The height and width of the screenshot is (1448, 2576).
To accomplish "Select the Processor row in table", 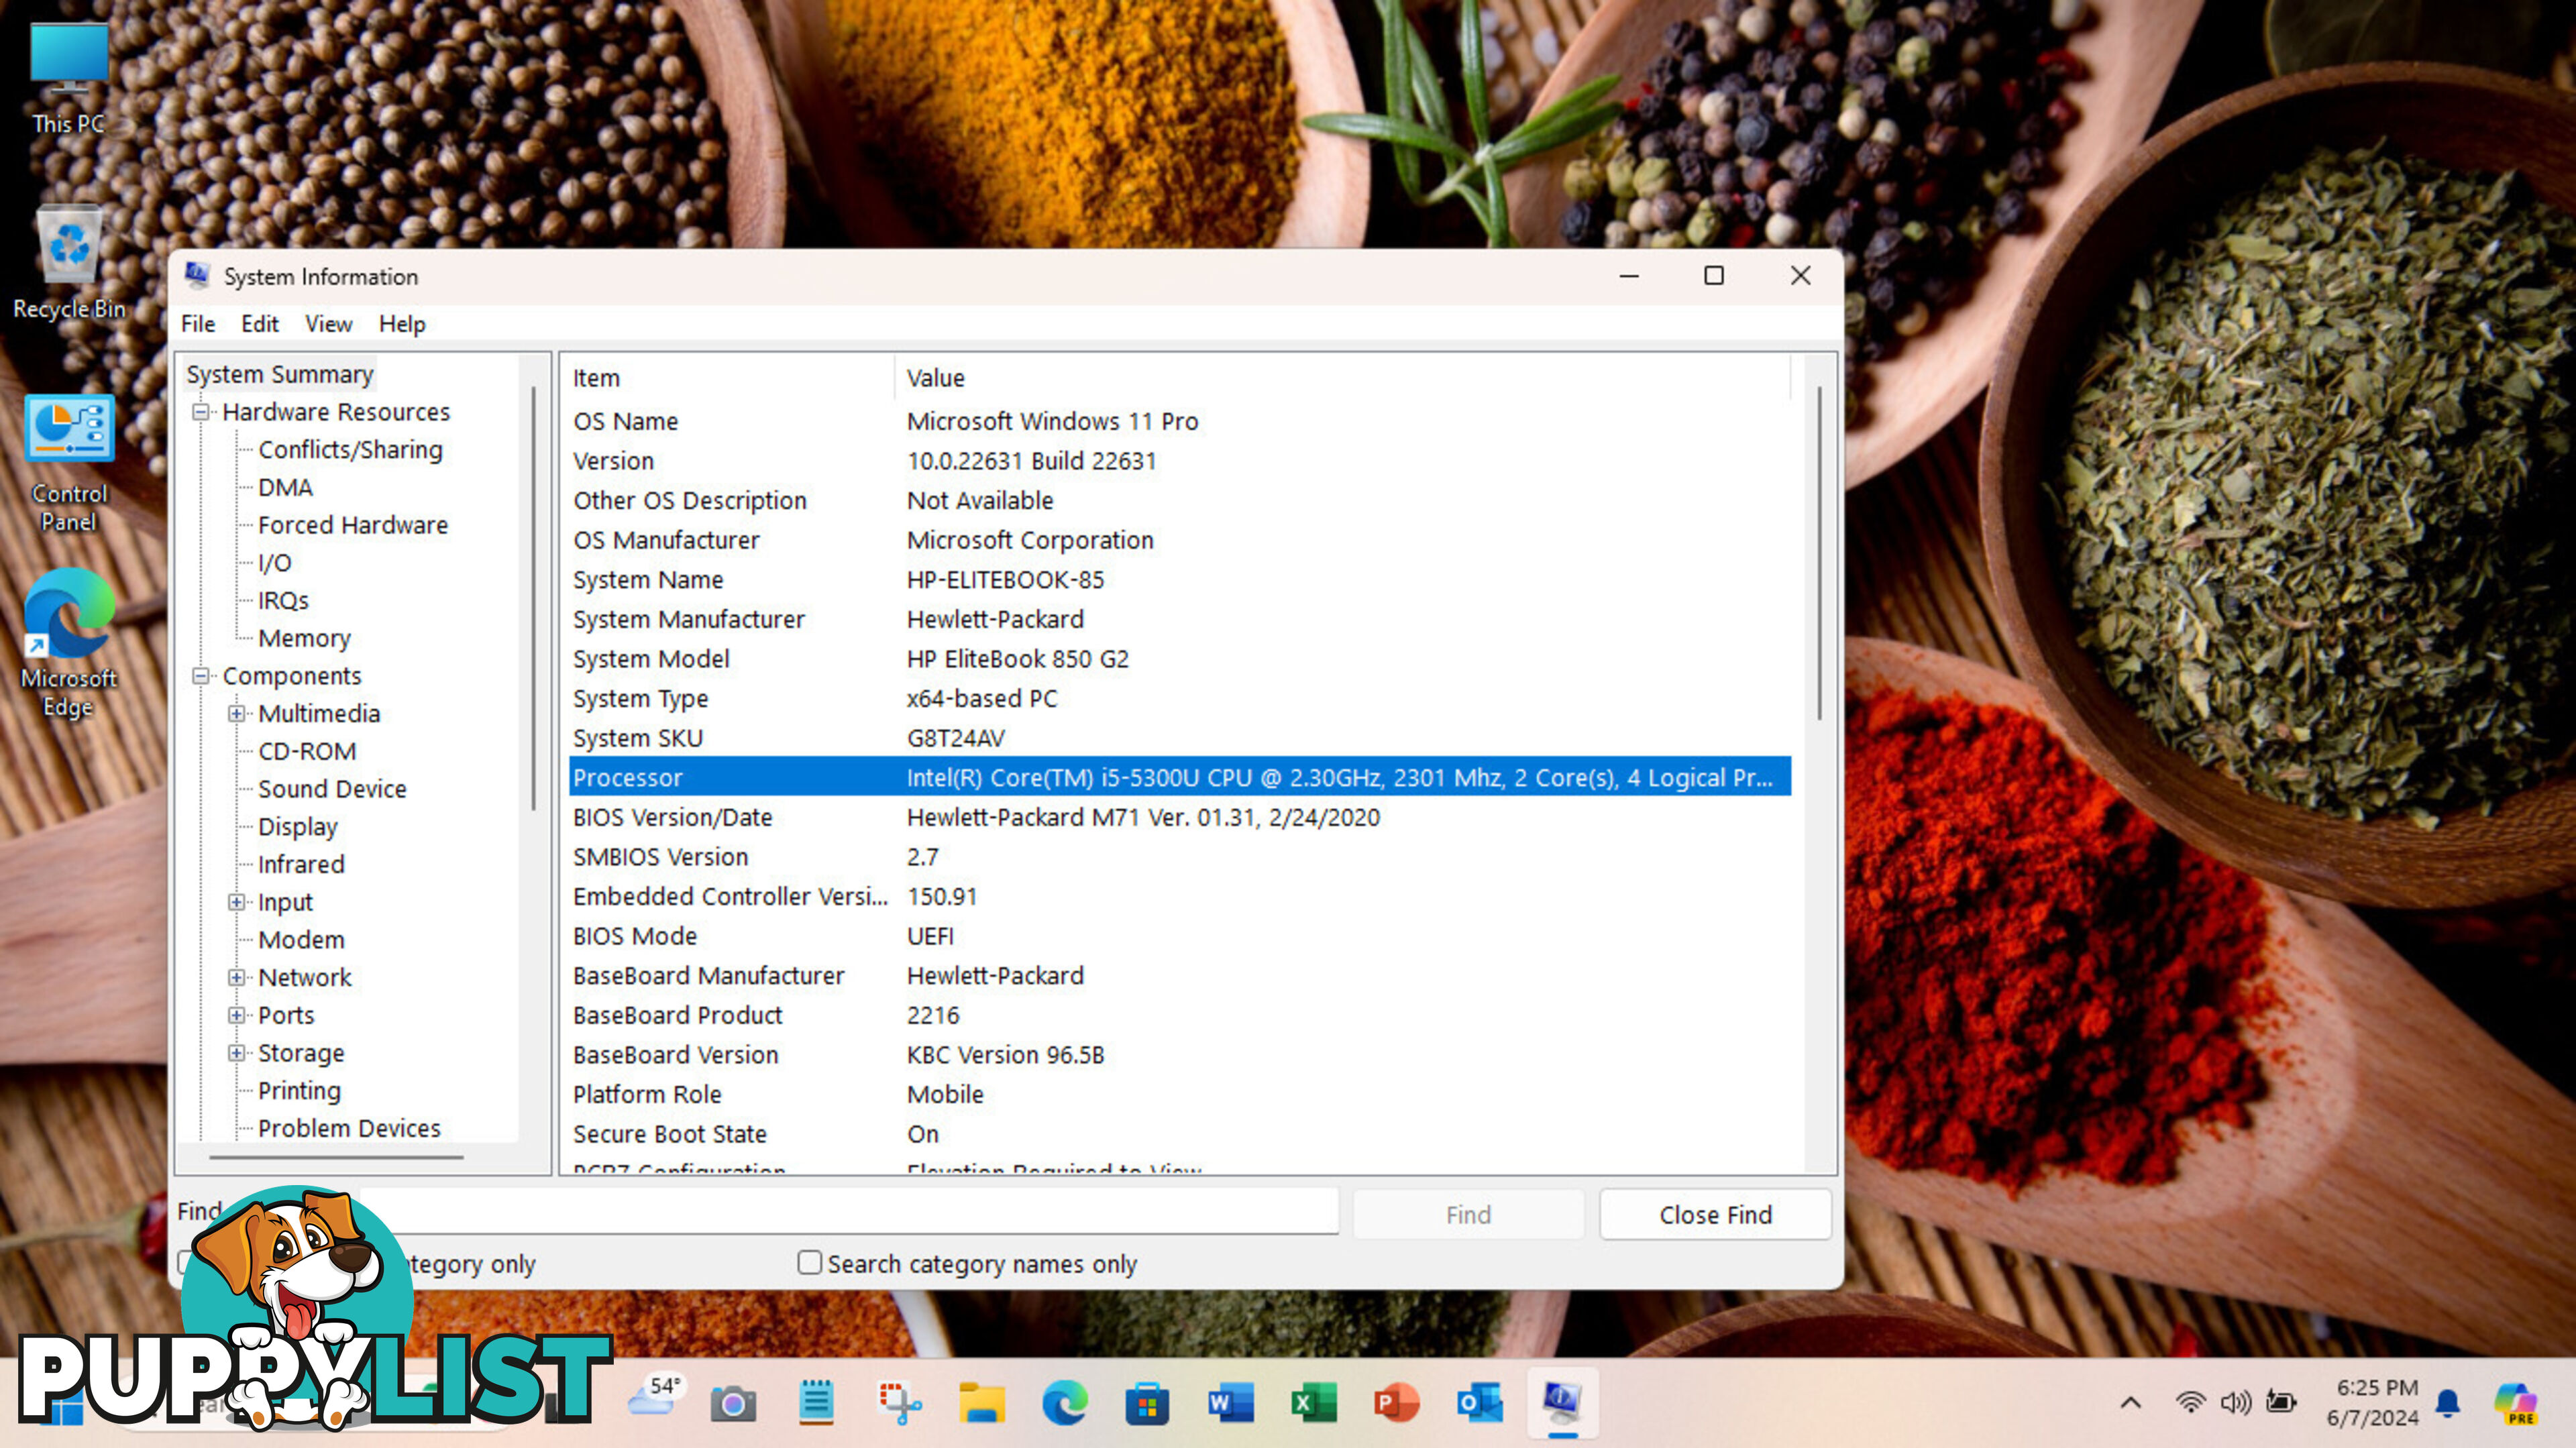I will pyautogui.click(x=1175, y=776).
